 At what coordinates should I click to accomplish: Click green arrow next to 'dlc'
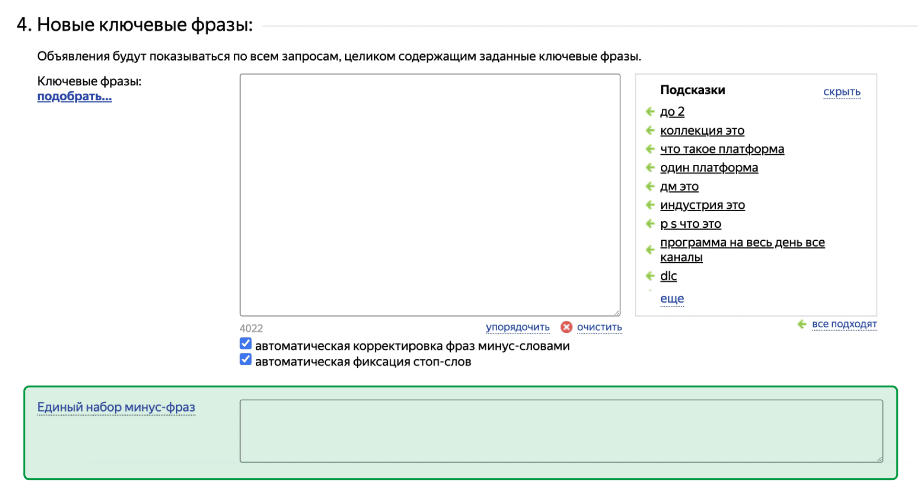(x=650, y=276)
